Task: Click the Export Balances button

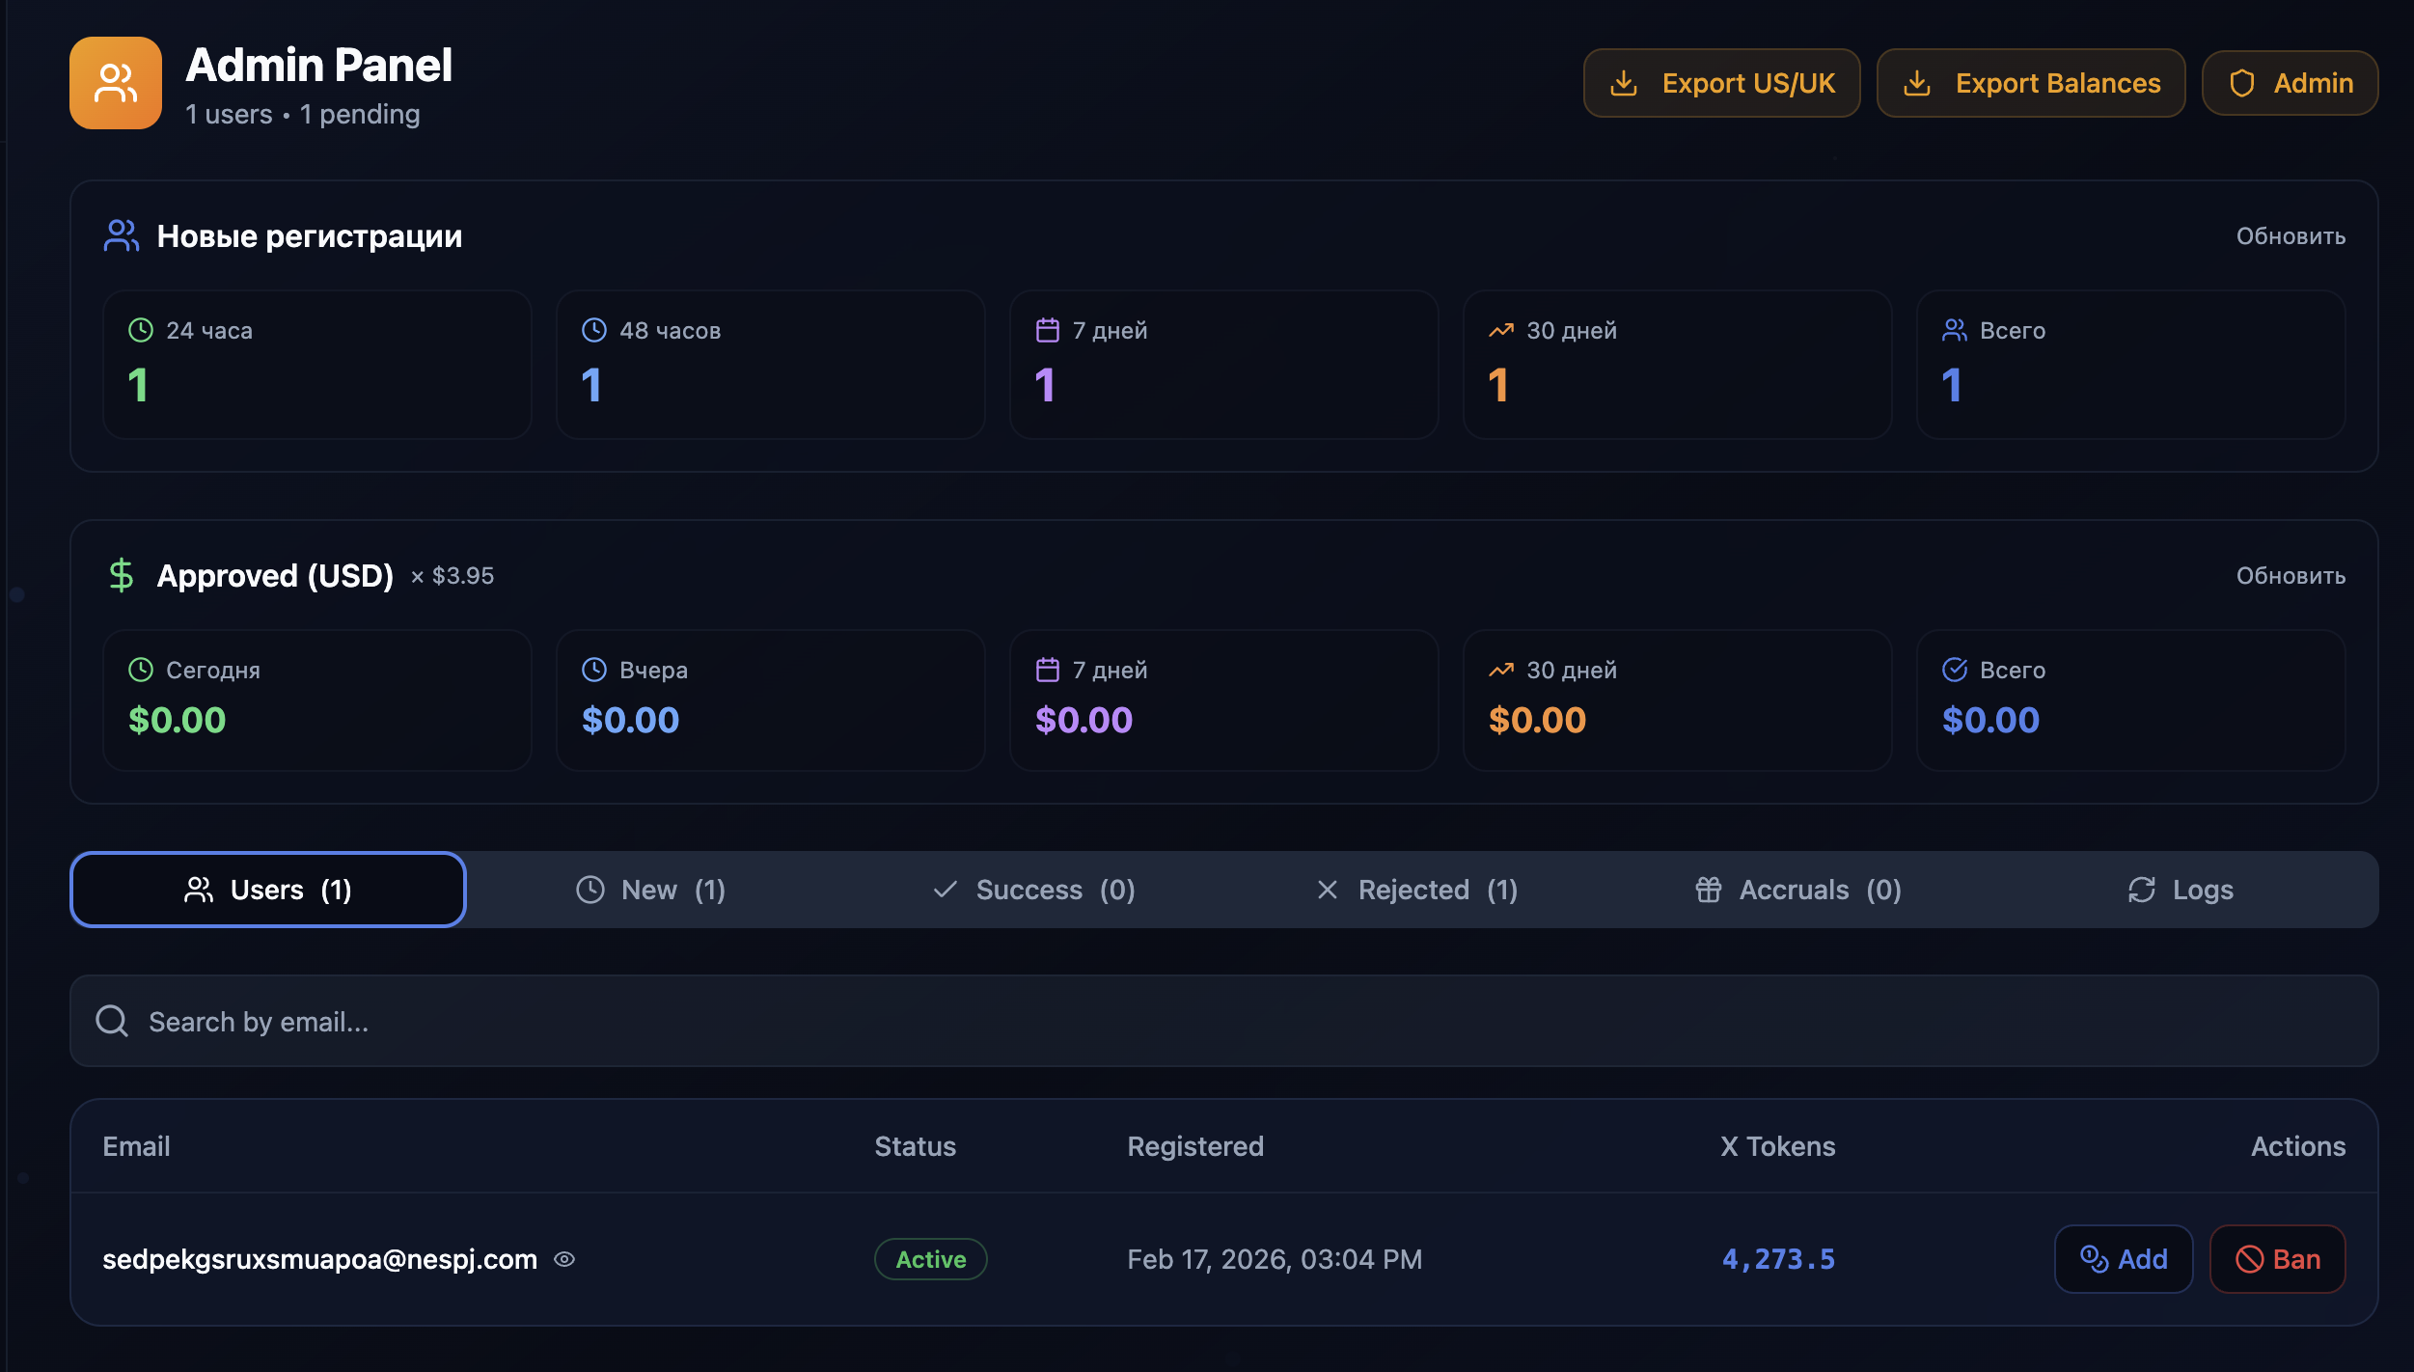Action: click(x=2030, y=83)
